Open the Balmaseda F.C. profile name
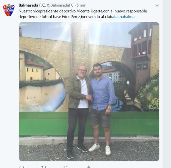The height and width of the screenshot is (168, 171). coord(32,5)
